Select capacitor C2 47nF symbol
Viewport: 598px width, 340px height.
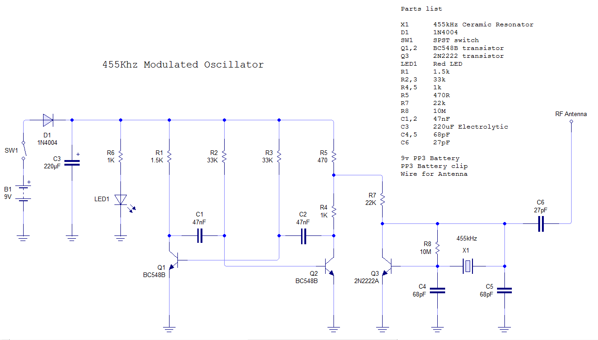pyautogui.click(x=304, y=235)
